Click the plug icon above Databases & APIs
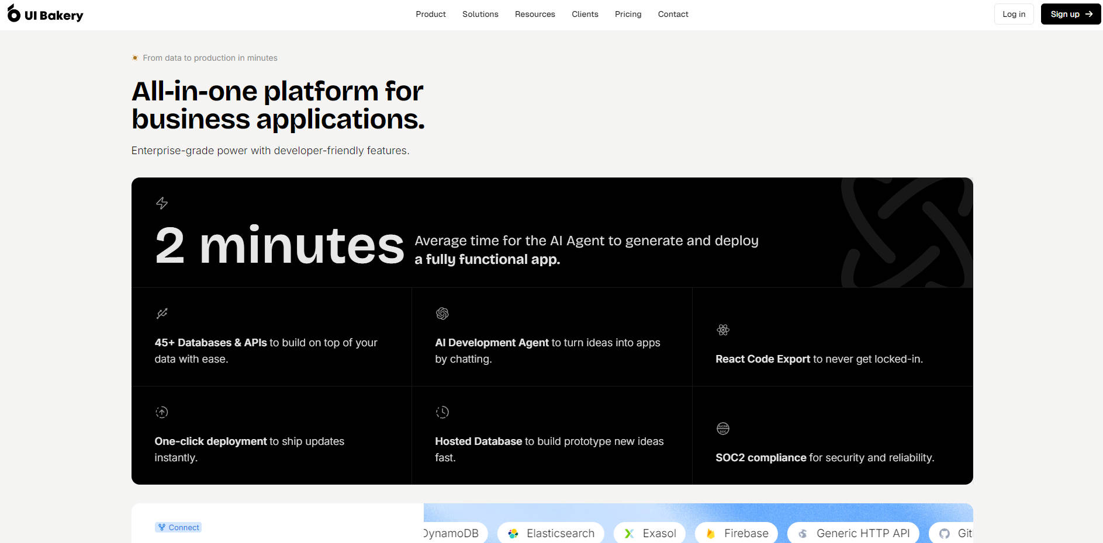 point(162,314)
